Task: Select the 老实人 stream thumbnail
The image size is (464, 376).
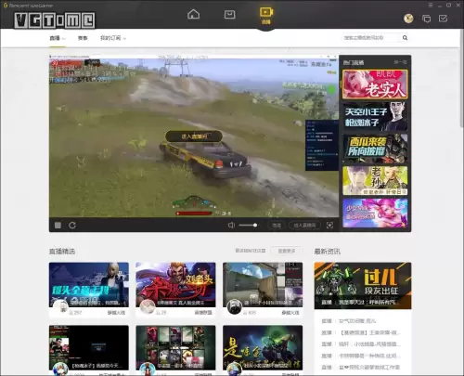Action: tap(375, 84)
